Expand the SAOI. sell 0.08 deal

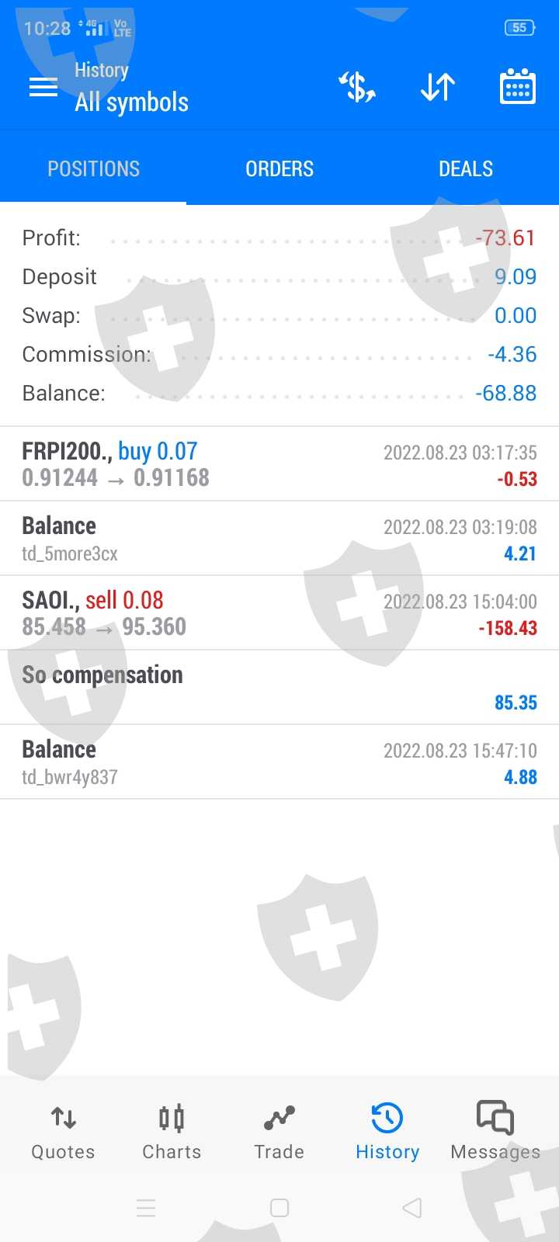tap(279, 613)
